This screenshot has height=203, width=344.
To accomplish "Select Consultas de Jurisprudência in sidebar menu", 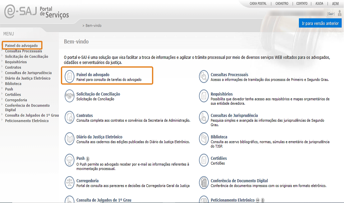I will point(28,73).
